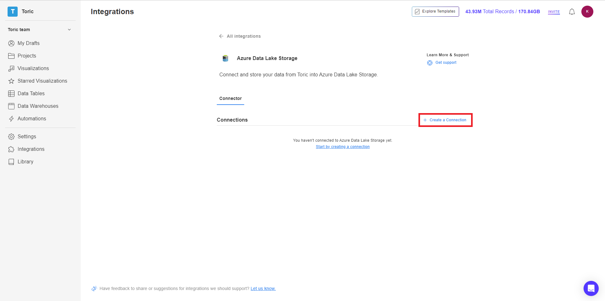605x301 pixels.
Task: Click the INVITE link
Action: (x=554, y=12)
